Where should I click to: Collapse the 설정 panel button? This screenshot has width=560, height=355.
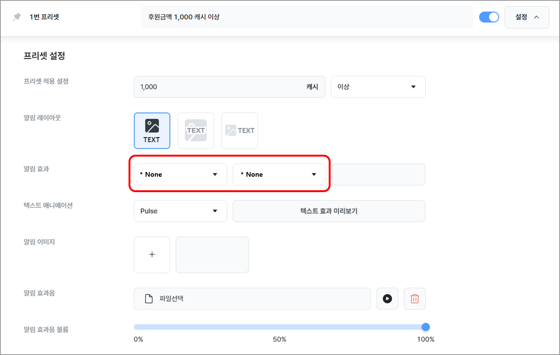[527, 17]
